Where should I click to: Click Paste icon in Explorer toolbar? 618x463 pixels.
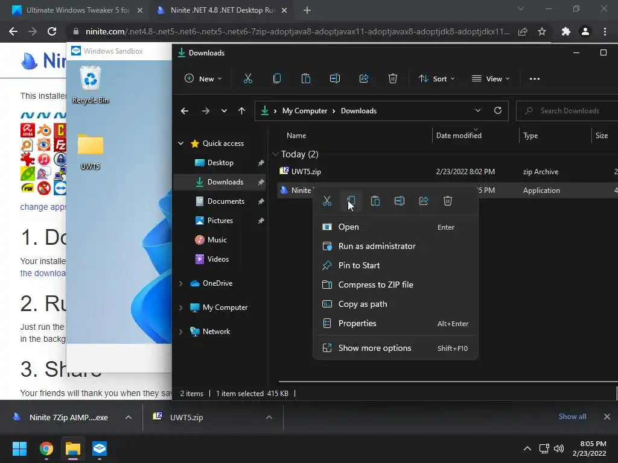[x=306, y=79]
